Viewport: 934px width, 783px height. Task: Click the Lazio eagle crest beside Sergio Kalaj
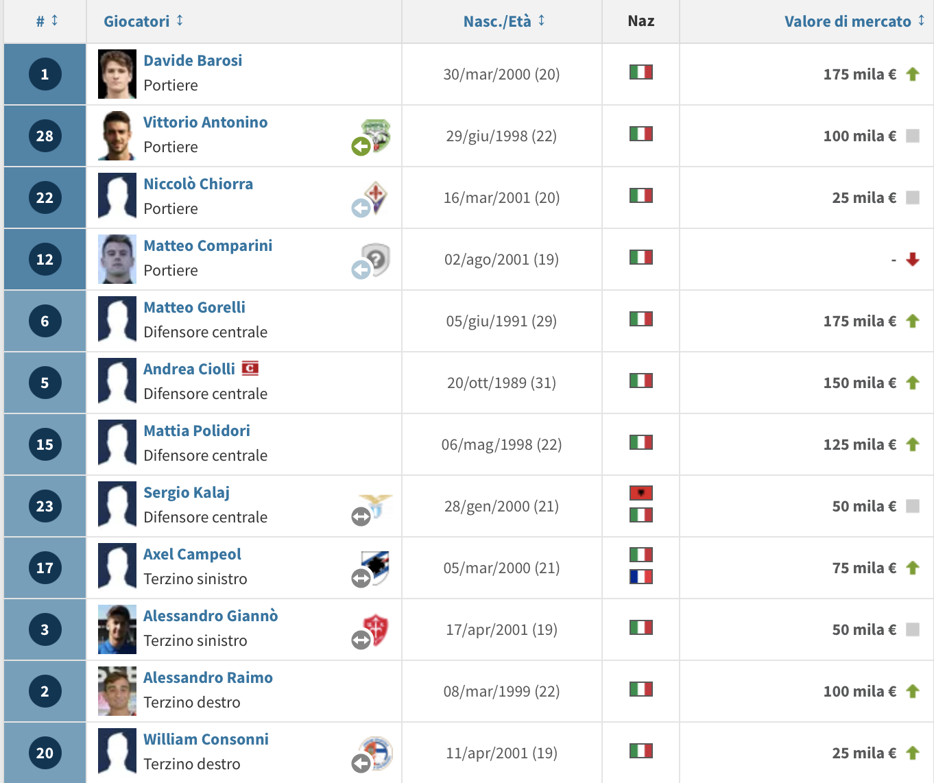(376, 505)
